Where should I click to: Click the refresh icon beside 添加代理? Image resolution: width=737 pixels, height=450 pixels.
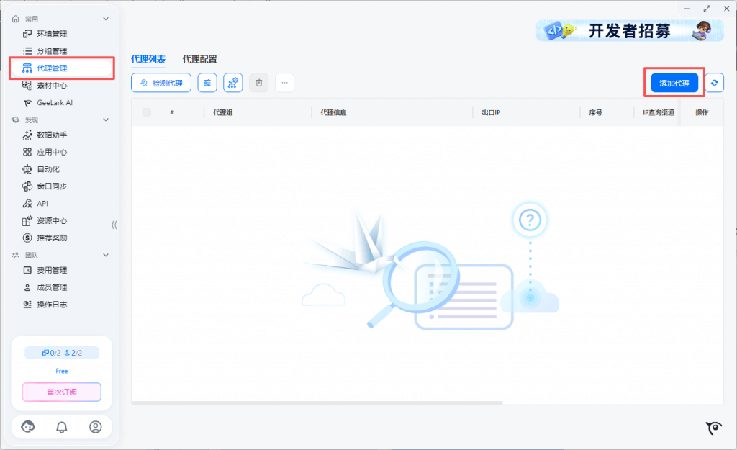click(x=714, y=84)
